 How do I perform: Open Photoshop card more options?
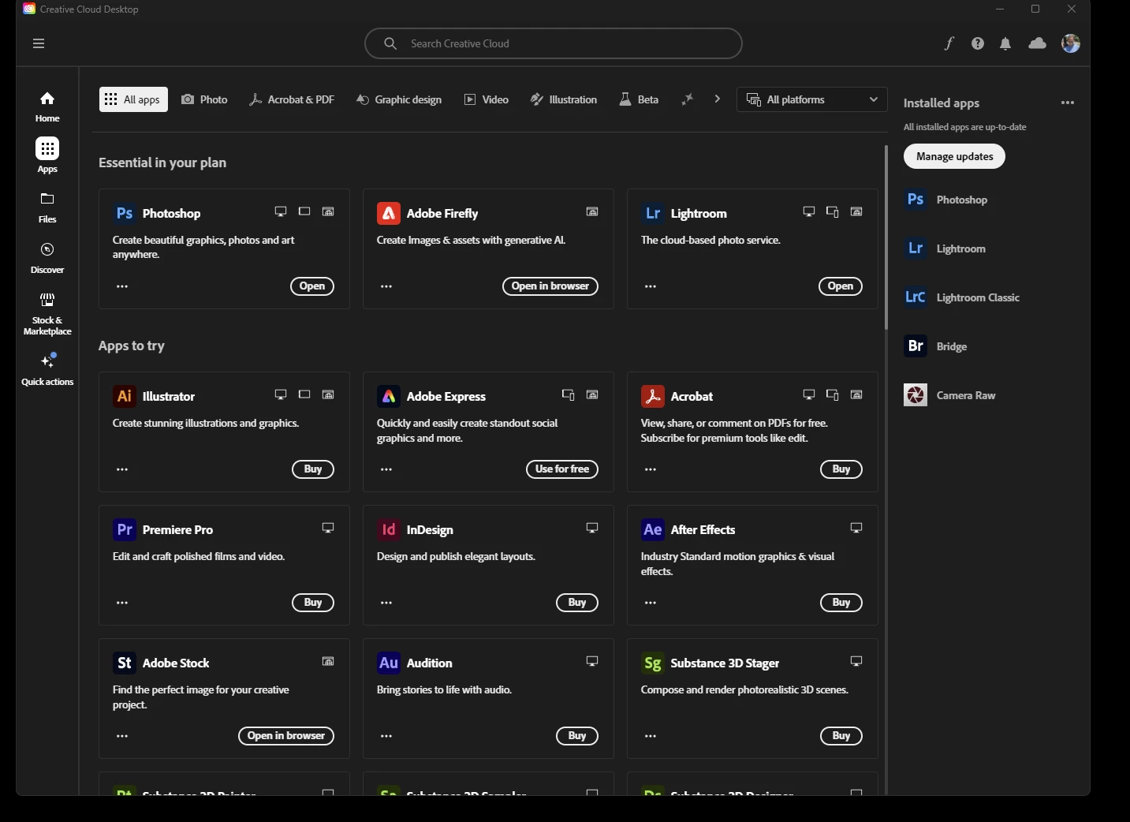click(122, 286)
